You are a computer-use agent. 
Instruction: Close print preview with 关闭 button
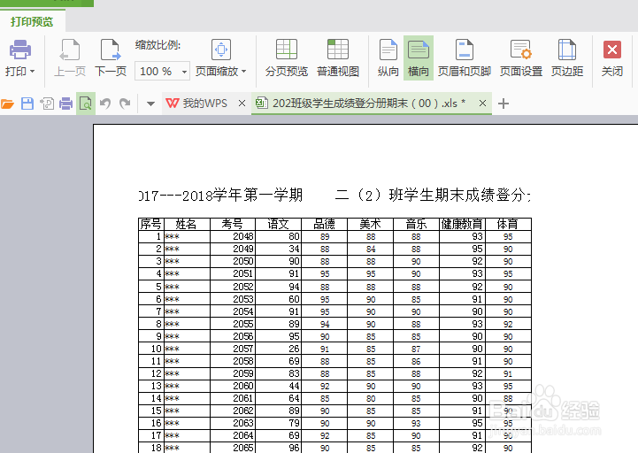(x=612, y=58)
